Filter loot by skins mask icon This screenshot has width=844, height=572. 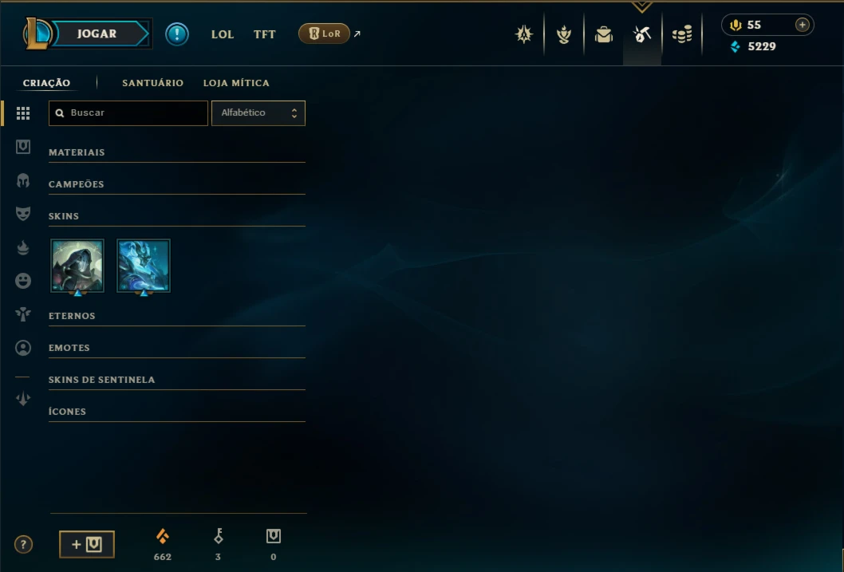[x=23, y=214]
